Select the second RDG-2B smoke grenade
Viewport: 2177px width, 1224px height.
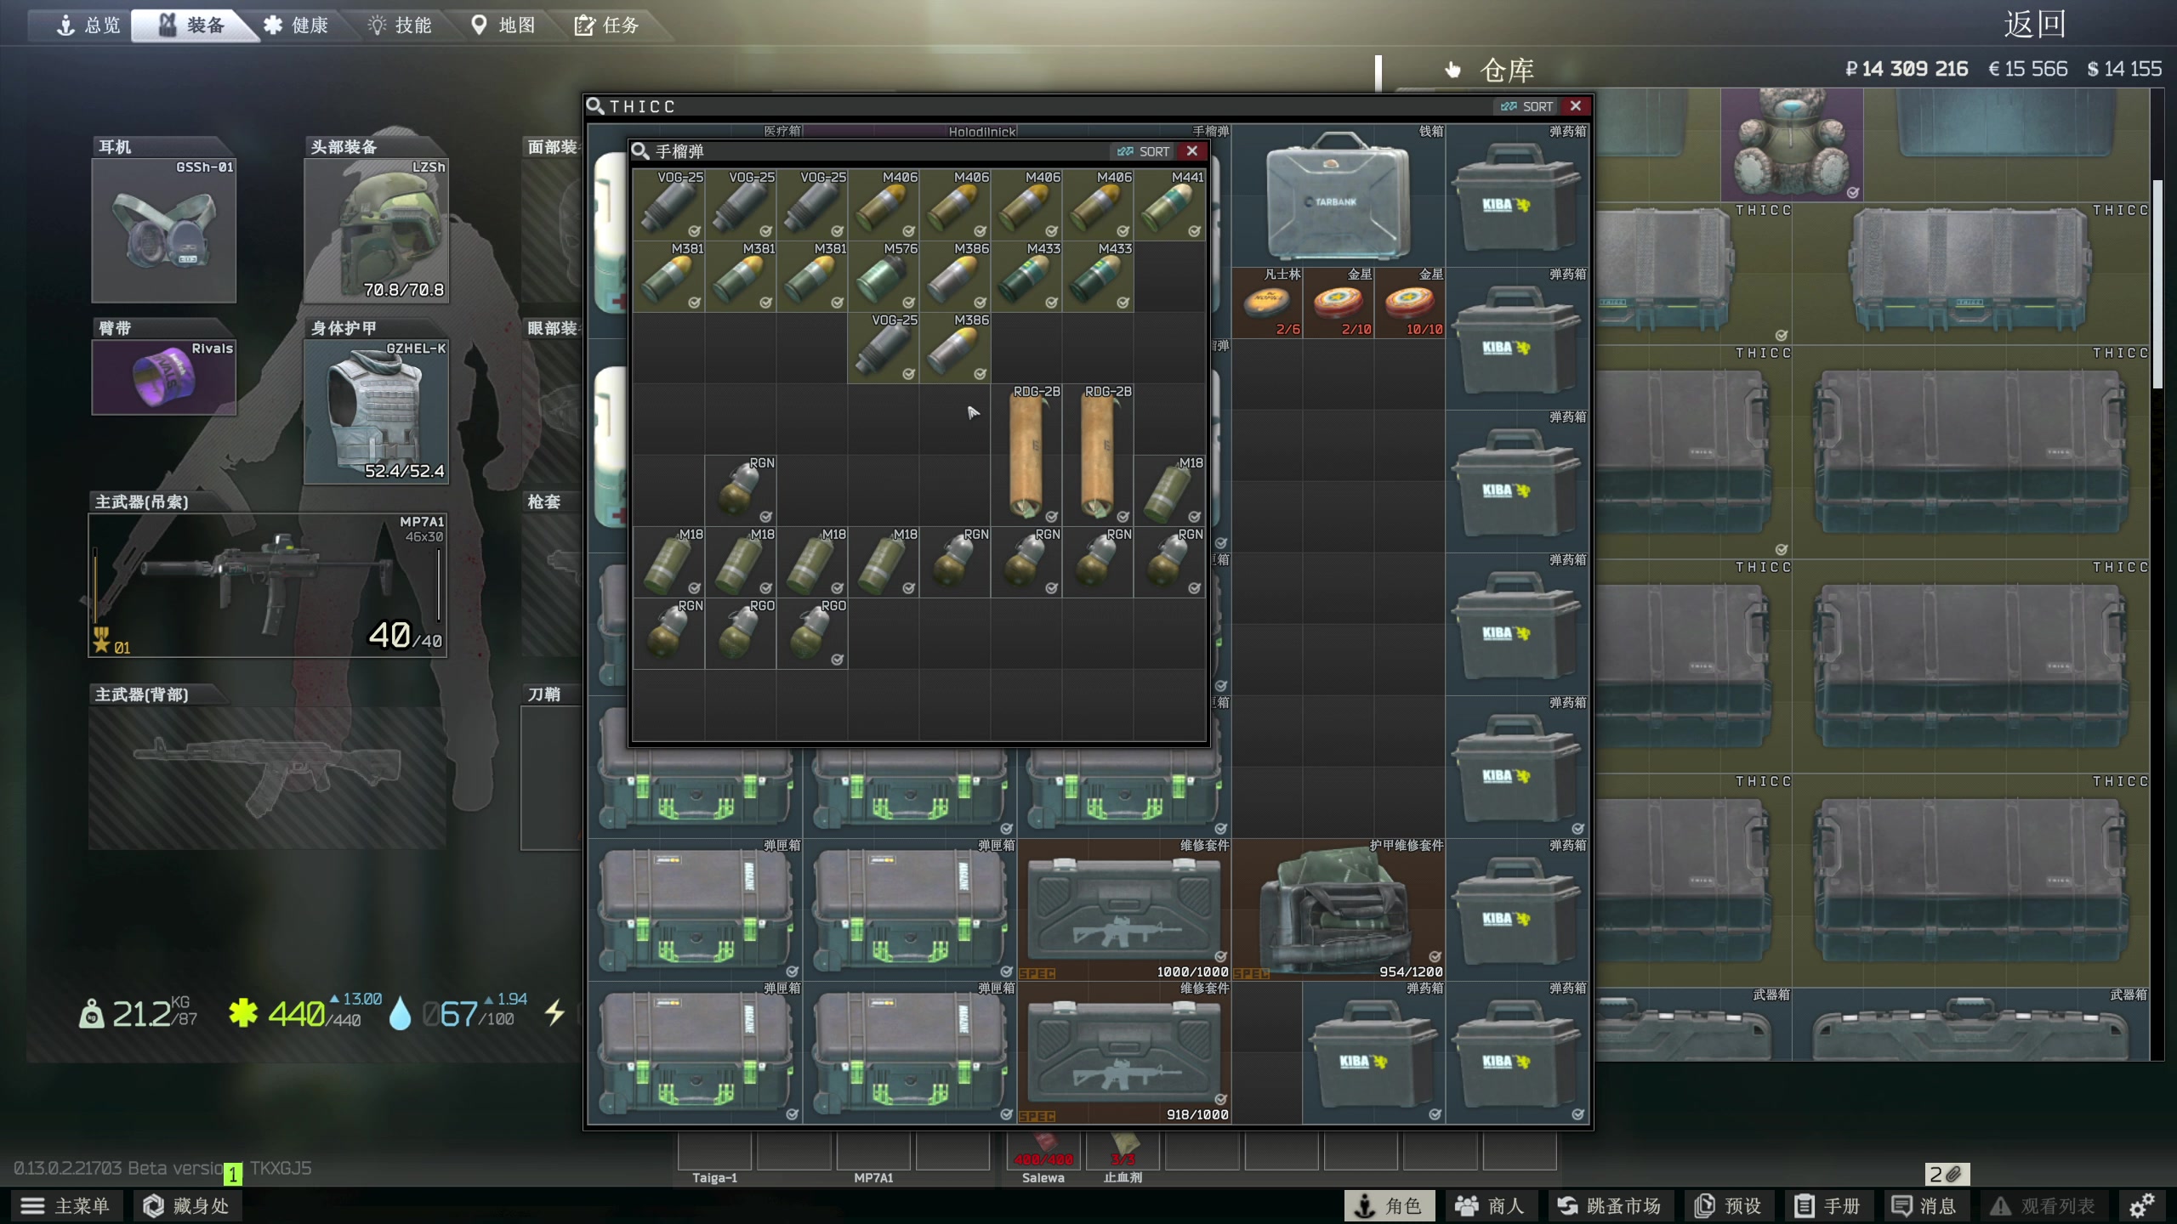coord(1098,454)
